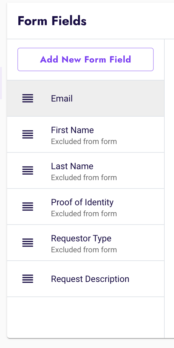174x348 pixels.
Task: Click 'Excluded from form' under Requestor Type
Action: click(84, 250)
